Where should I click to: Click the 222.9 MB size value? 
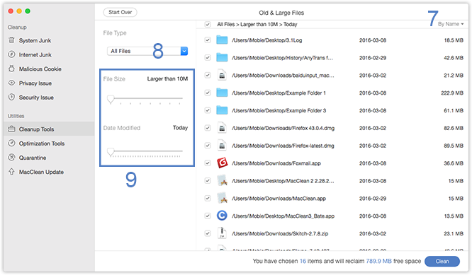pyautogui.click(x=452, y=93)
